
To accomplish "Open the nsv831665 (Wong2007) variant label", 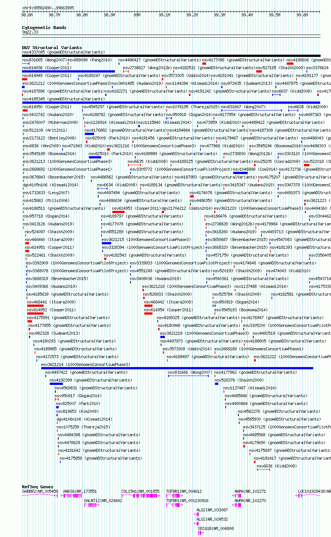I will [x=45, y=60].
